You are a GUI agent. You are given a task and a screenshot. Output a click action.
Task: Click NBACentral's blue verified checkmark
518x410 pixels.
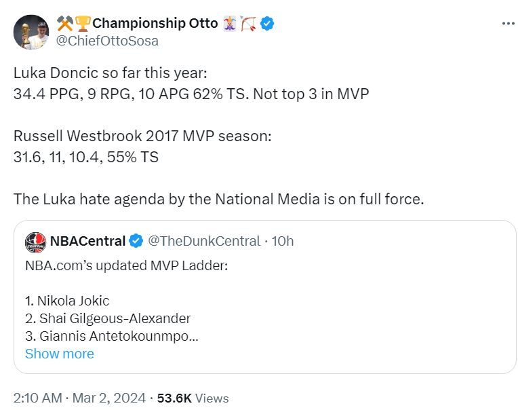point(136,241)
